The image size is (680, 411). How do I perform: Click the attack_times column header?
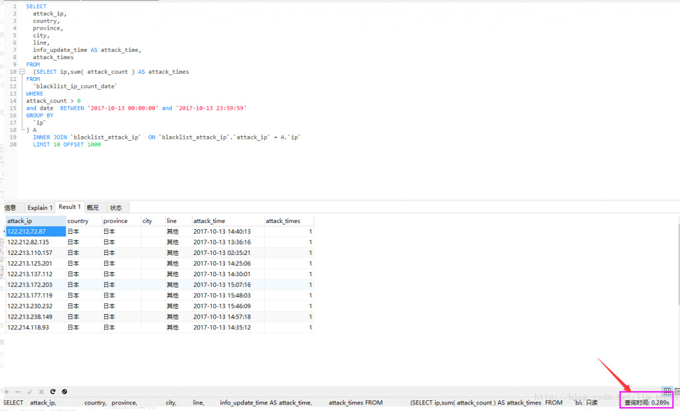point(289,220)
